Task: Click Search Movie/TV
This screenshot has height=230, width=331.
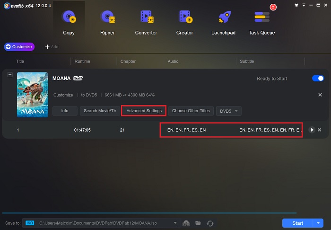Action: click(100, 111)
